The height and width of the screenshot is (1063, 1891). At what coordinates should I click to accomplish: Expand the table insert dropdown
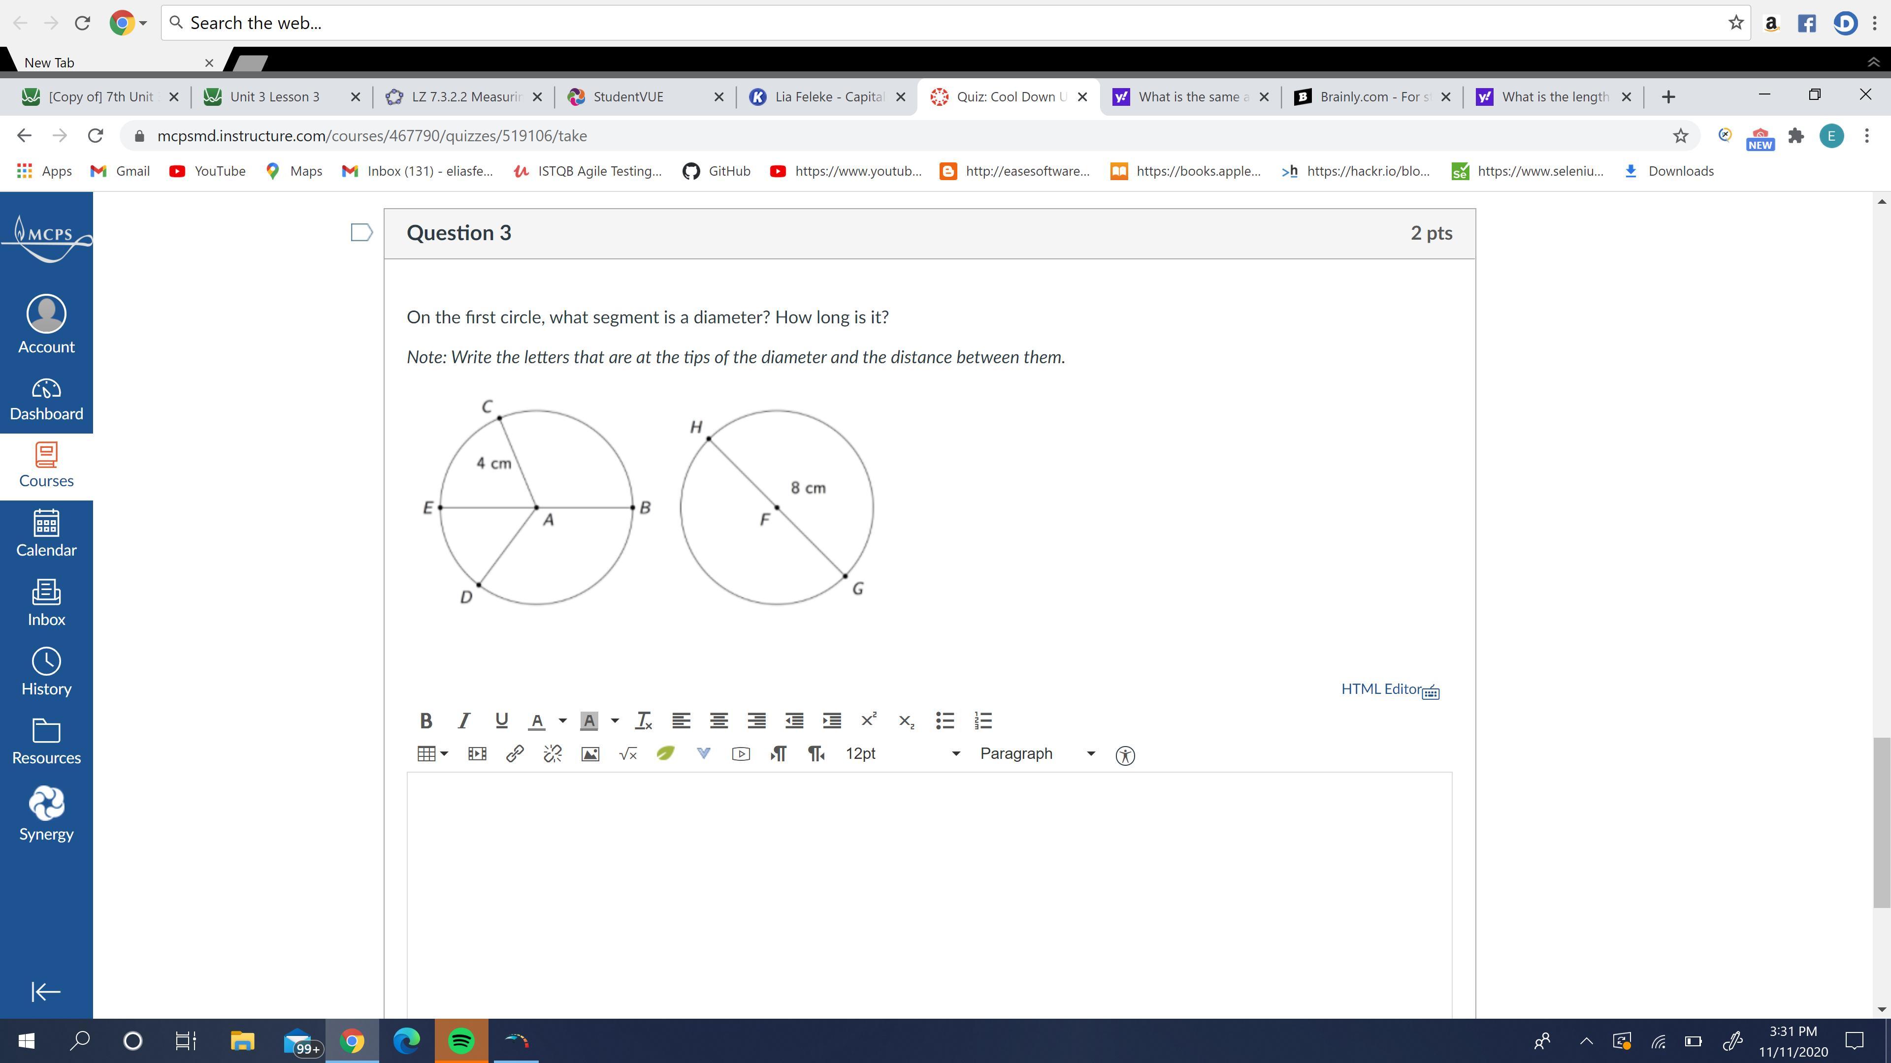443,753
